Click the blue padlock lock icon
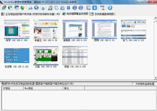 point(95,8)
